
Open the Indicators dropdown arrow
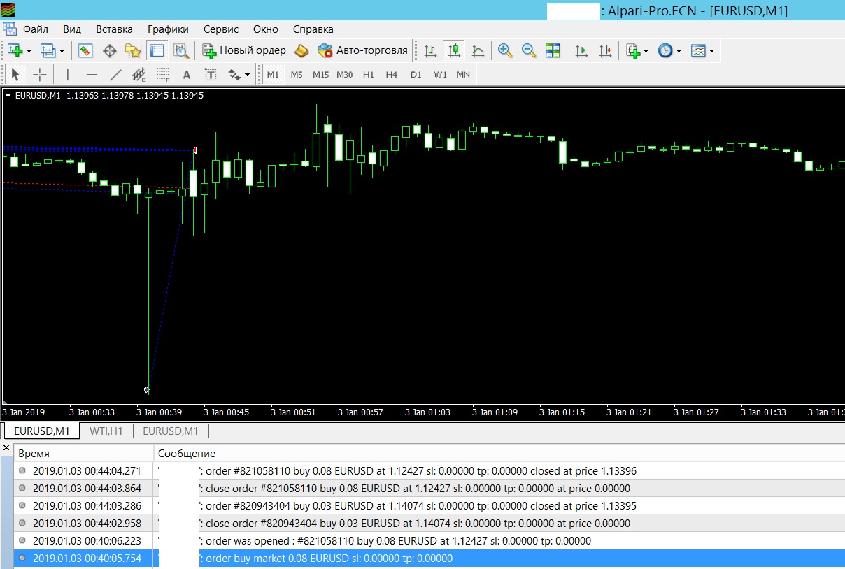[x=646, y=51]
